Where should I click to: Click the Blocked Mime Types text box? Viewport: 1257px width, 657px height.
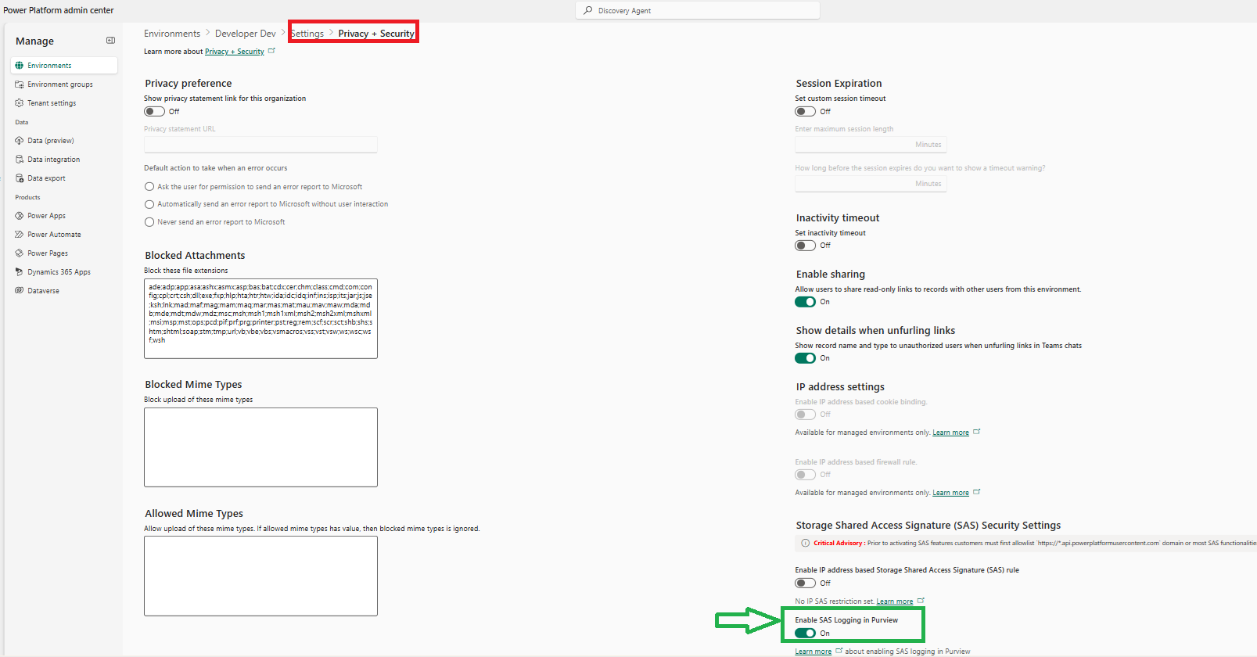pyautogui.click(x=260, y=447)
